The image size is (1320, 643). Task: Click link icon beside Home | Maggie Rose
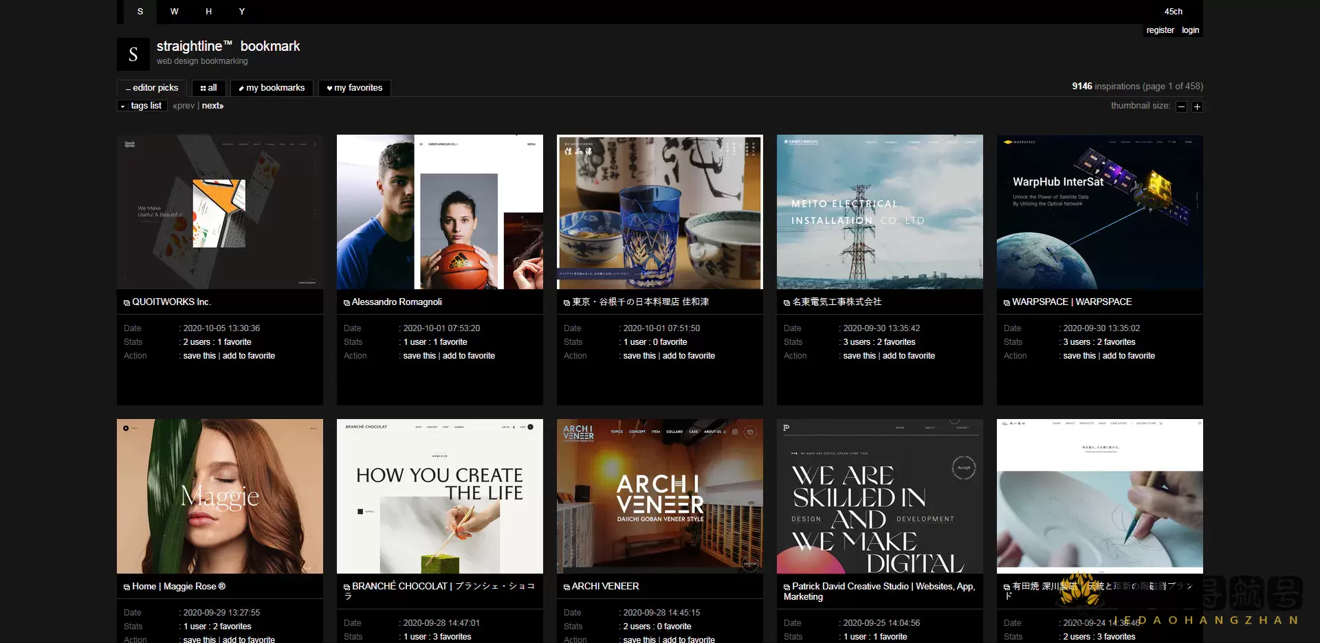click(126, 587)
